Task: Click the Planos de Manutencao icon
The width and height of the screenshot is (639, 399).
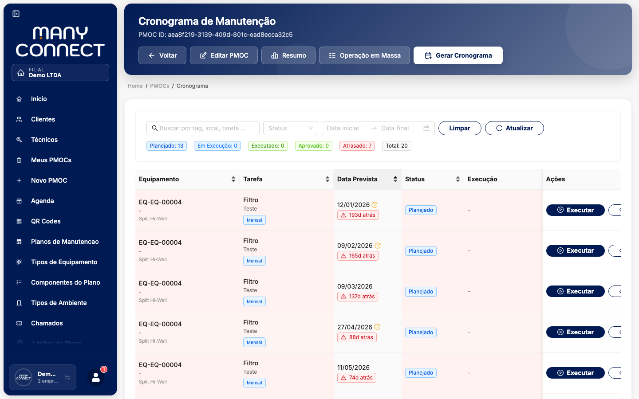Action: [x=19, y=242]
